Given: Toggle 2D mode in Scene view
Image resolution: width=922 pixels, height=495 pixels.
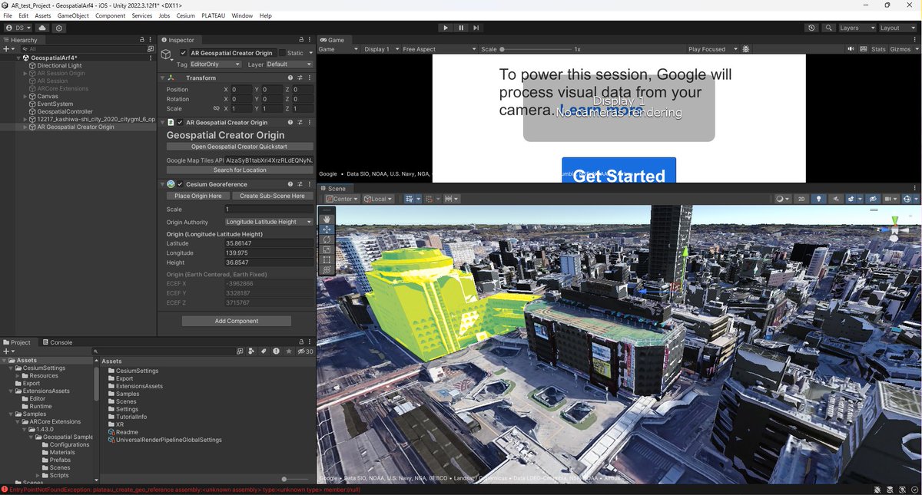Looking at the screenshot, I should click(x=801, y=199).
